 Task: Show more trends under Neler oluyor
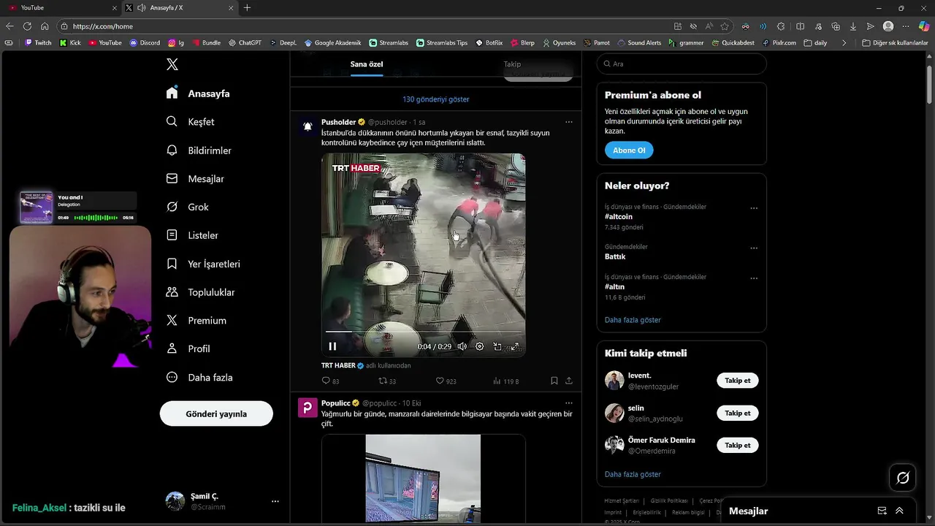pyautogui.click(x=633, y=320)
